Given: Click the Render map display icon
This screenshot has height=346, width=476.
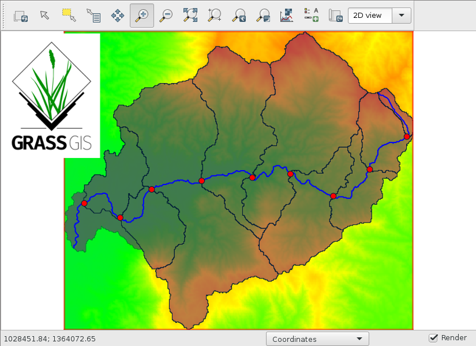Looking at the screenshot, I should [x=21, y=16].
